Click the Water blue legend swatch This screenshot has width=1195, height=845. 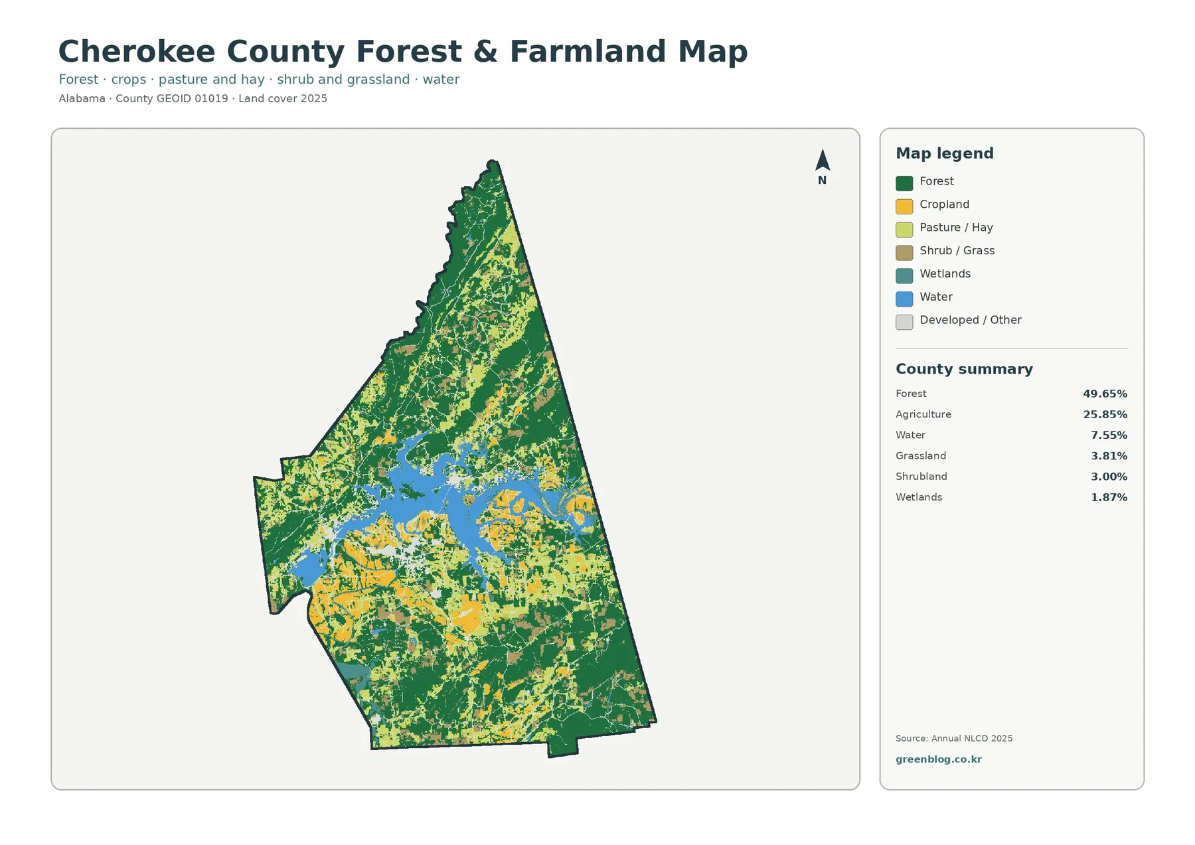[x=904, y=299]
